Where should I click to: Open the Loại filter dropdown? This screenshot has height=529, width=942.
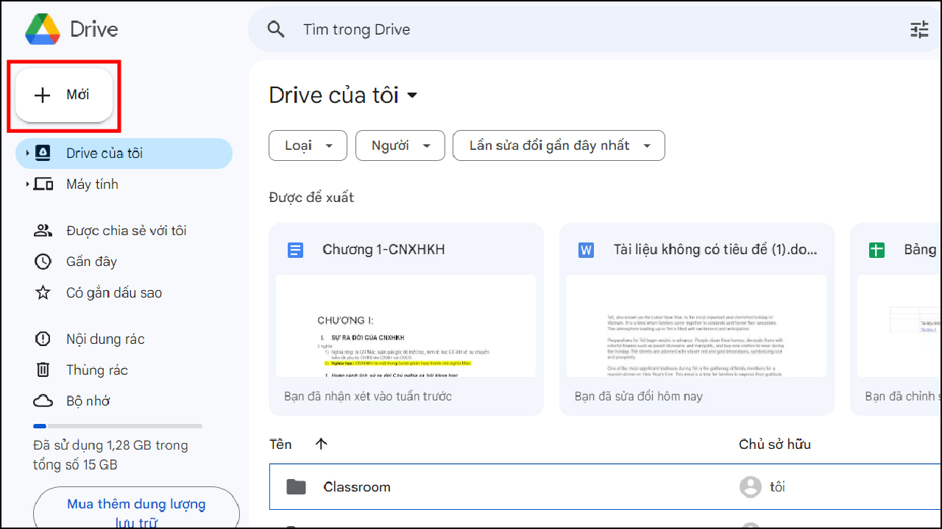(308, 145)
